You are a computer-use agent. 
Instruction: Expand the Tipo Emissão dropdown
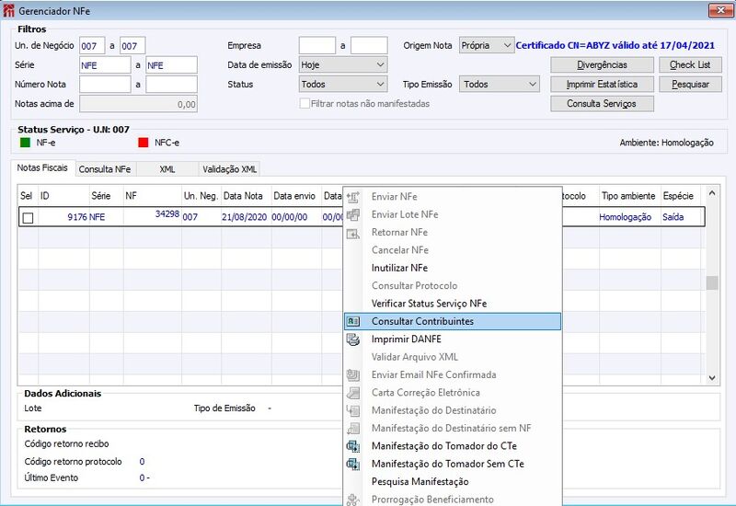499,85
